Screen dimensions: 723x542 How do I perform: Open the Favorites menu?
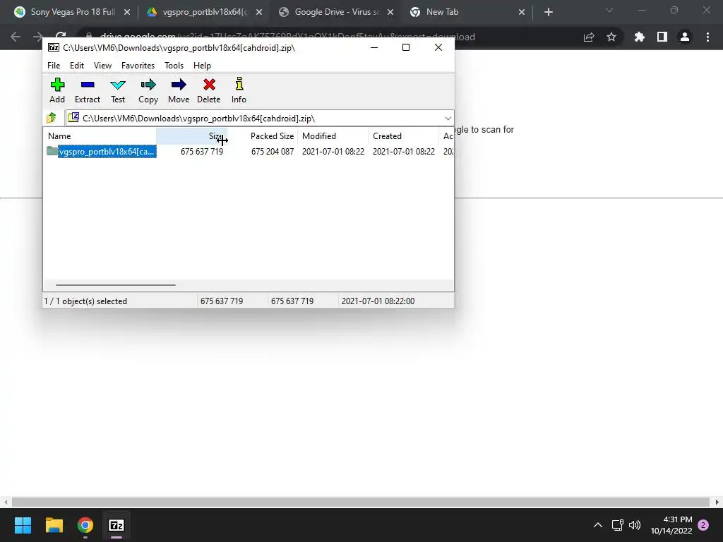click(138, 66)
